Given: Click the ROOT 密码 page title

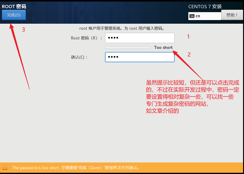Looking at the screenshot, I should (x=14, y=6).
